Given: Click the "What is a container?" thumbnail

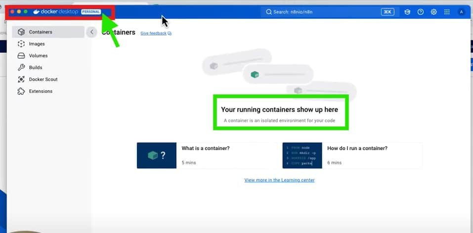Looking at the screenshot, I should 157,155.
